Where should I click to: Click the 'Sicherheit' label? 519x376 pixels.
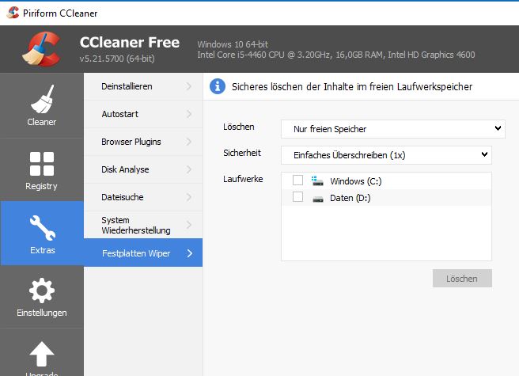click(x=242, y=153)
